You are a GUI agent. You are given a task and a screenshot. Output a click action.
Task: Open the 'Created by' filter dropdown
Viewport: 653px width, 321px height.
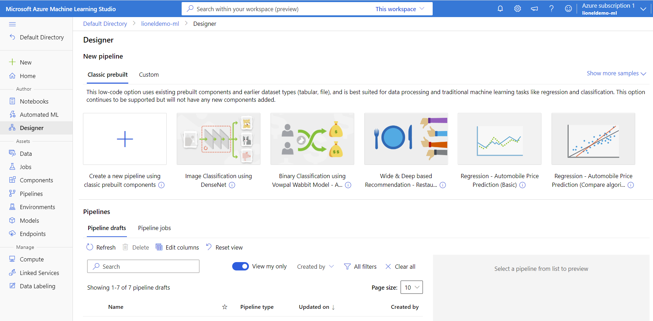click(315, 266)
